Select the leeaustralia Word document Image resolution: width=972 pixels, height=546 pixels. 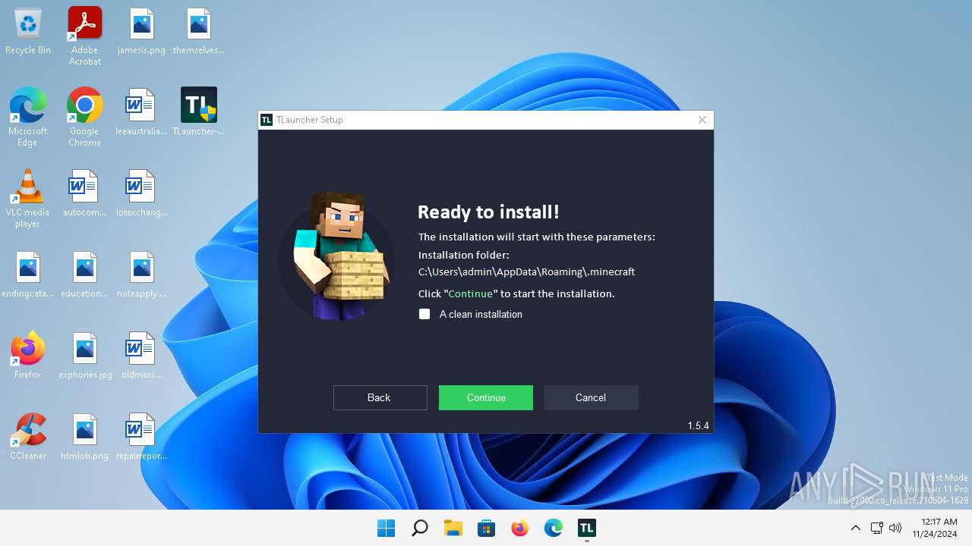point(141,112)
